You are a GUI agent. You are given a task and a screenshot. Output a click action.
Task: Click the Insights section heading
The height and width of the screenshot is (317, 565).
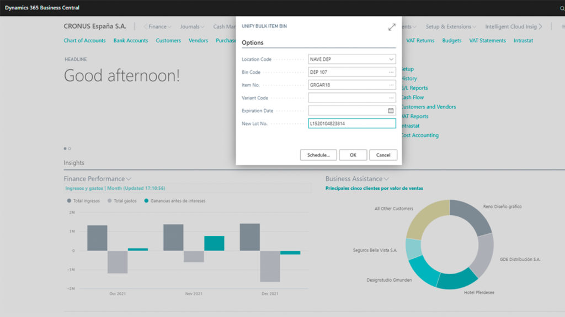coord(74,163)
